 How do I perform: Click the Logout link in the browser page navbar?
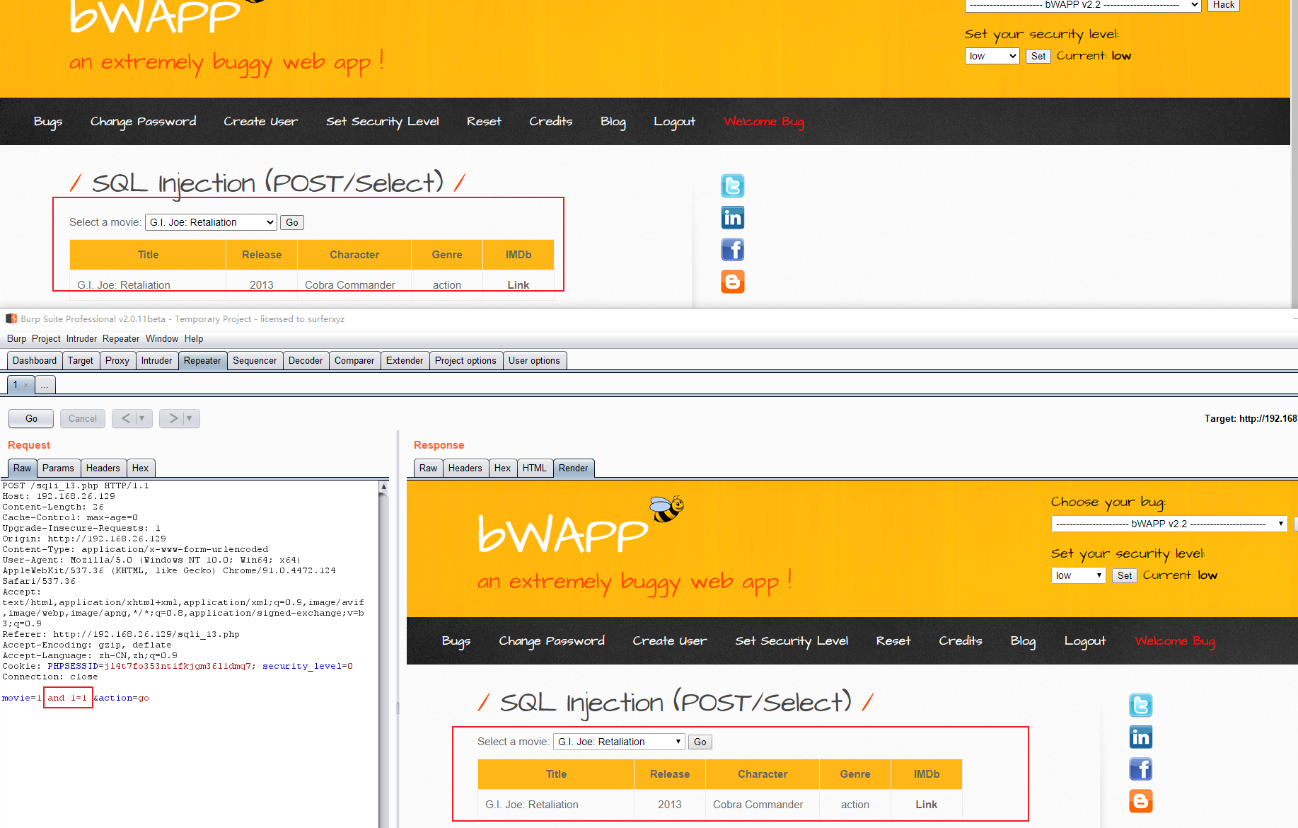(x=675, y=122)
